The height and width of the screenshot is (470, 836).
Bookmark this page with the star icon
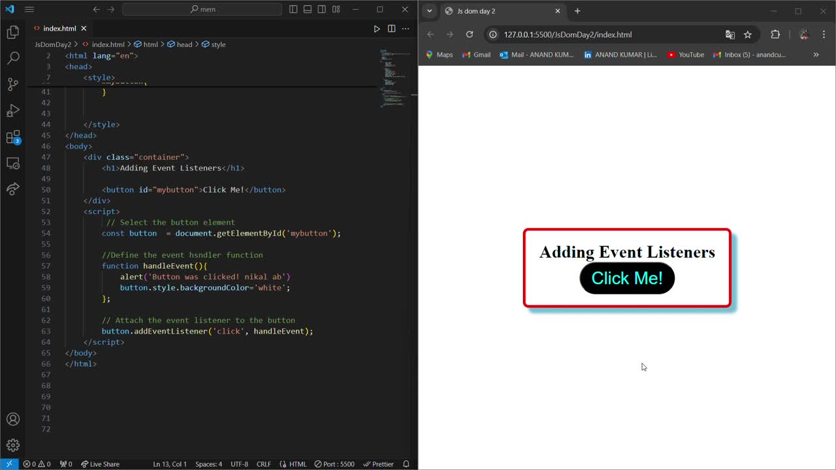(x=748, y=35)
